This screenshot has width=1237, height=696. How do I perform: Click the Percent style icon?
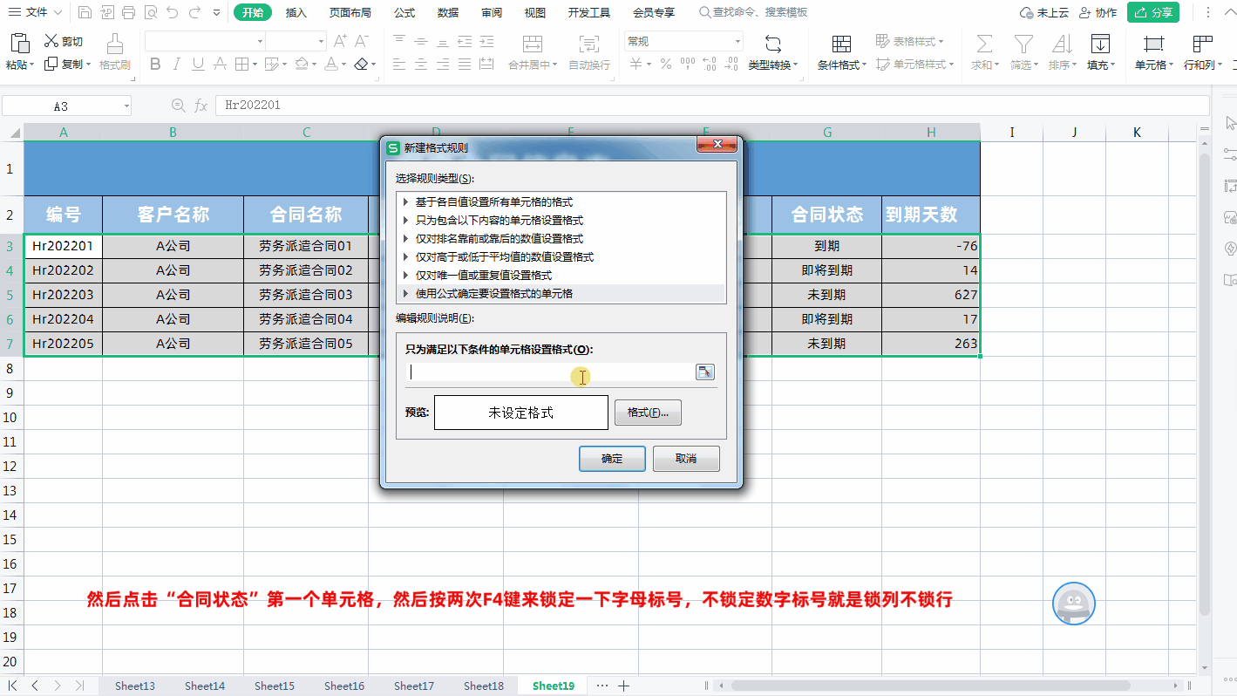tap(665, 64)
